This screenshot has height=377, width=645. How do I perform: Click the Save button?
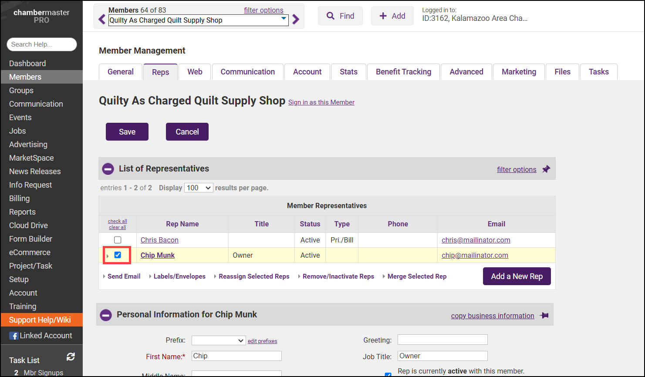coord(127,132)
